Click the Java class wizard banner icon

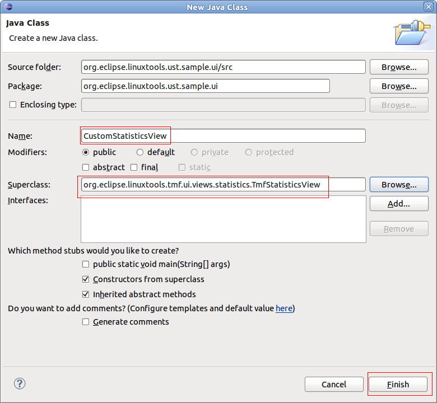[412, 32]
